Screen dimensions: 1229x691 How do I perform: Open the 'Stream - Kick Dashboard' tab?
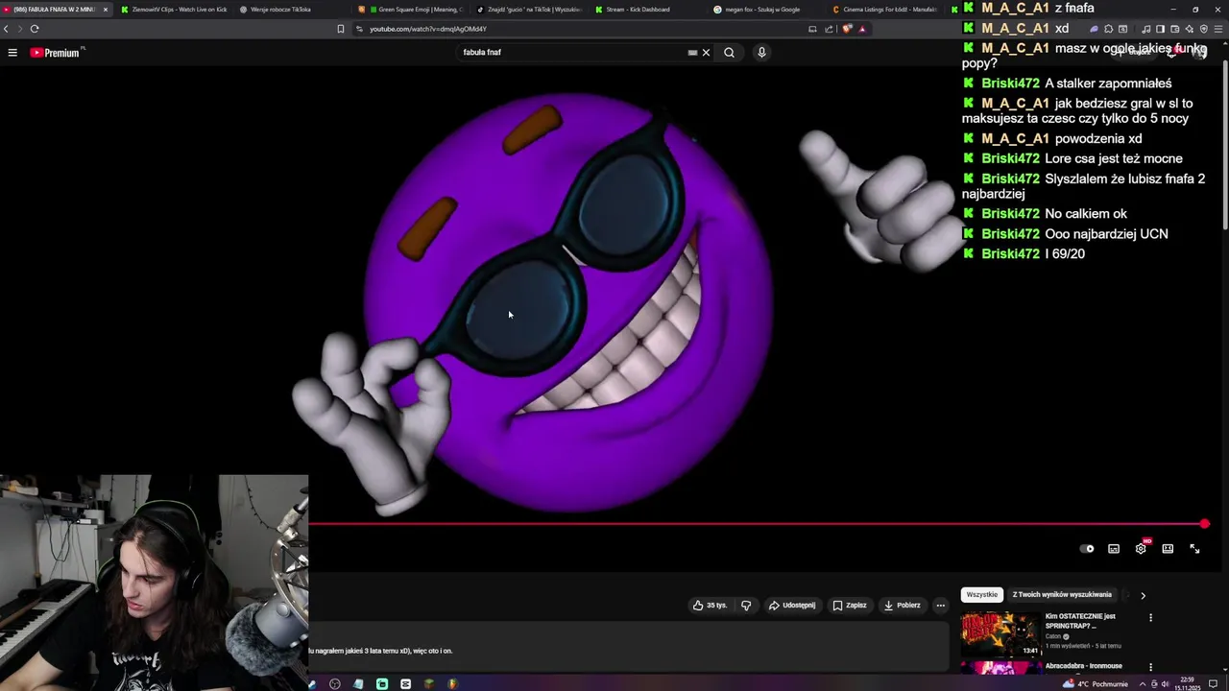[638, 10]
